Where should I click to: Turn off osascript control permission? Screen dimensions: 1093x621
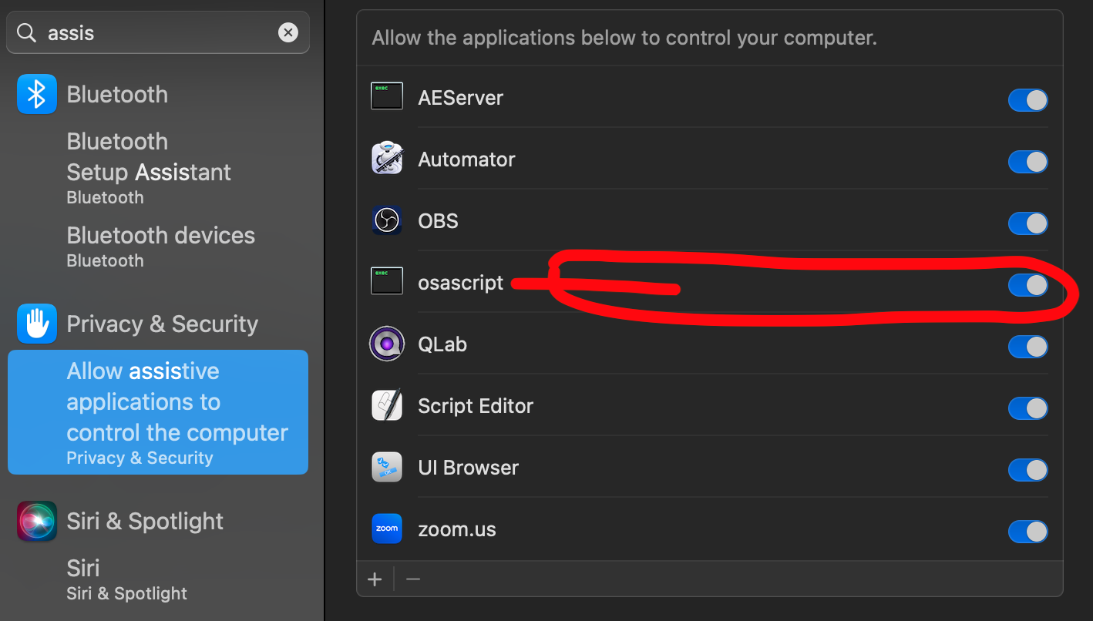tap(1027, 285)
